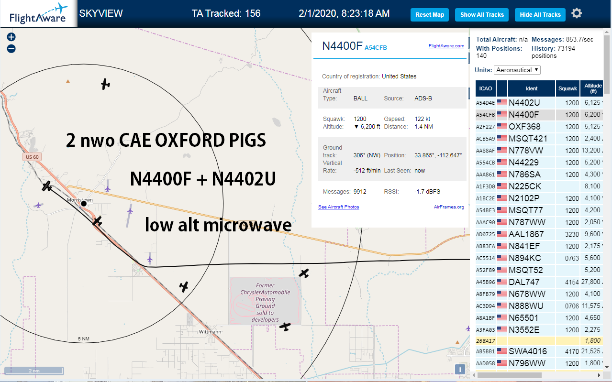Select the N4402U aircraft row
The height and width of the screenshot is (382, 612).
tap(539, 102)
